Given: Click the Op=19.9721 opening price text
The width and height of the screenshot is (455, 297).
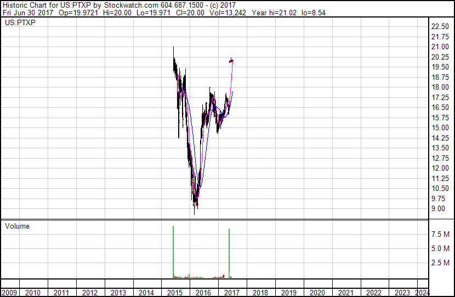Looking at the screenshot, I should (x=78, y=13).
